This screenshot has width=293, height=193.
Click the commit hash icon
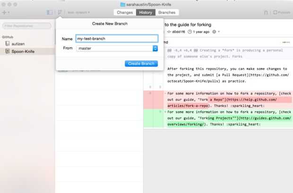point(169,32)
